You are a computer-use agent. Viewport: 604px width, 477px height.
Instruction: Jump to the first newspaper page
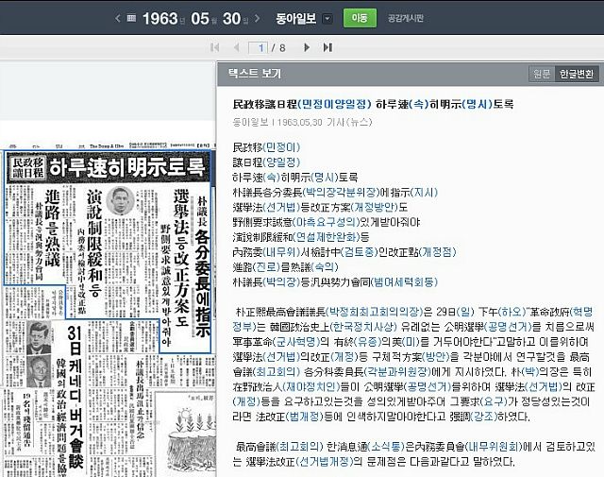(x=214, y=47)
